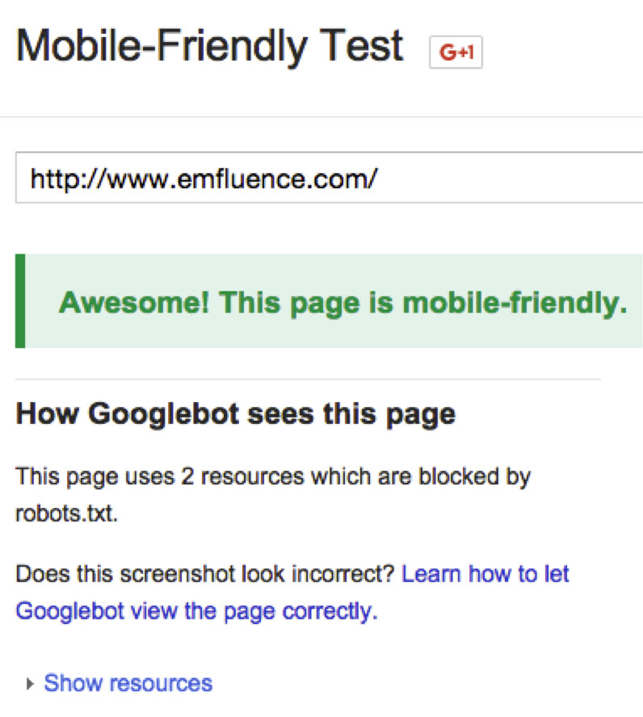Click the How Googlebot sees this page heading
643x717 pixels.
click(235, 413)
